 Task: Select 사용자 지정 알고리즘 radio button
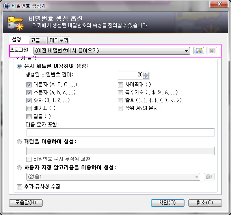coord(19,168)
